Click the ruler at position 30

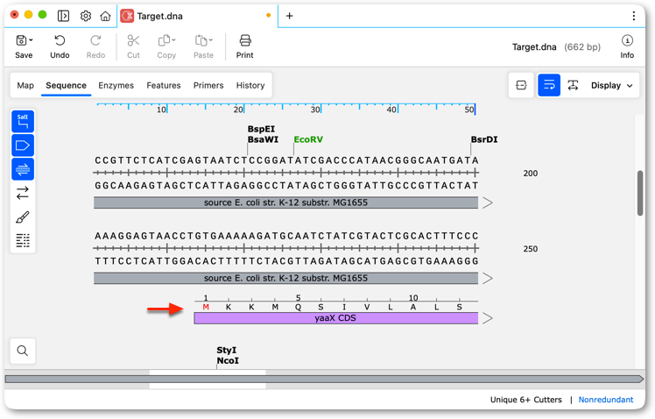pos(315,110)
